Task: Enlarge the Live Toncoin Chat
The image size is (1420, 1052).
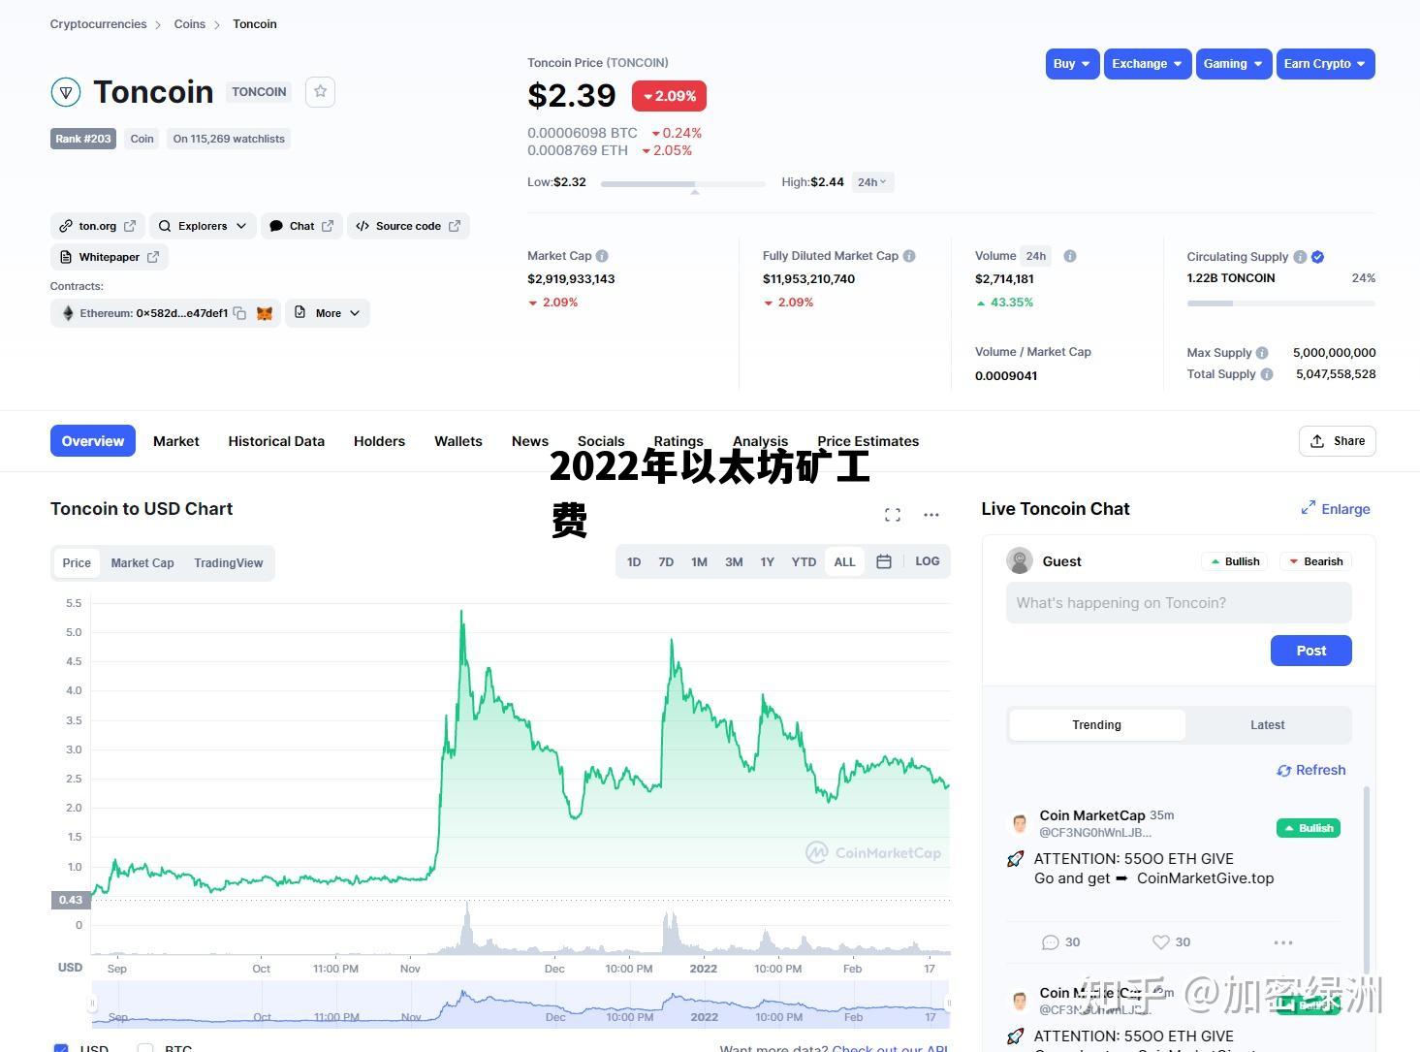Action: 1336,509
